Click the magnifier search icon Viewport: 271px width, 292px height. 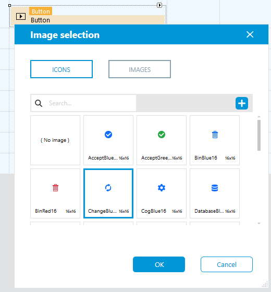coord(39,103)
